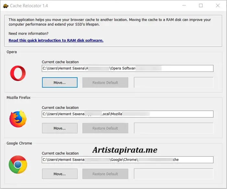
Task: Click Restore Default under Google Chrome
Action: [105, 174]
